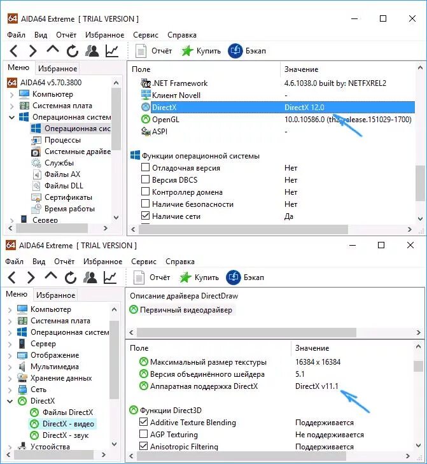427x464 pixels.
Task: Select DirectX - звук in the bottom tree
Action: pyautogui.click(x=66, y=435)
